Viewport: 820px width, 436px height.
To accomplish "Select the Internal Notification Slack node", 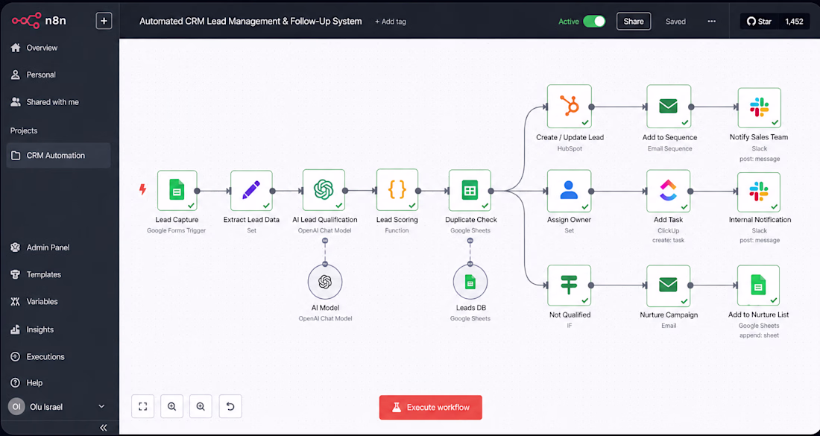I will (x=759, y=192).
